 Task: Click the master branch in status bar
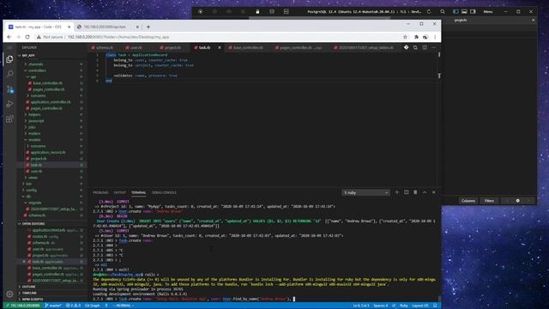(53, 306)
